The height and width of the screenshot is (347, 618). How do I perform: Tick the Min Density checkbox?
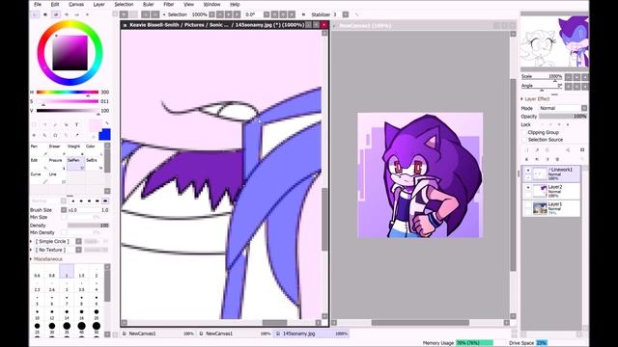tap(64, 232)
